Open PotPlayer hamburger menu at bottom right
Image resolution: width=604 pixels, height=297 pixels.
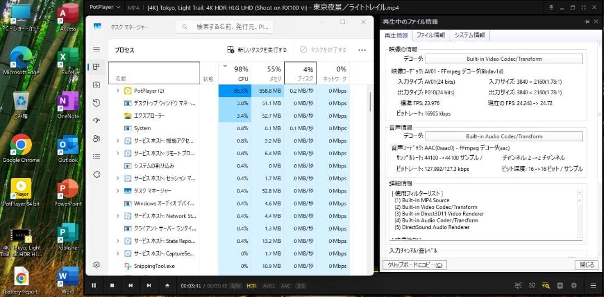593,285
